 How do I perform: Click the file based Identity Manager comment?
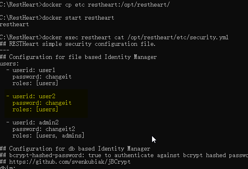[78, 57]
